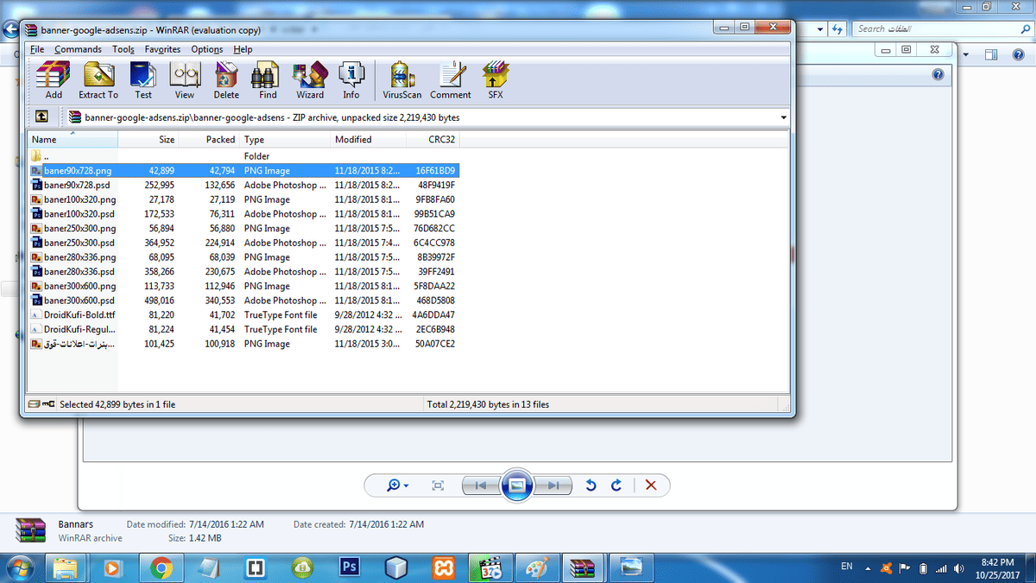The height and width of the screenshot is (583, 1036).
Task: Click the volume speaker tray icon
Action: [959, 568]
